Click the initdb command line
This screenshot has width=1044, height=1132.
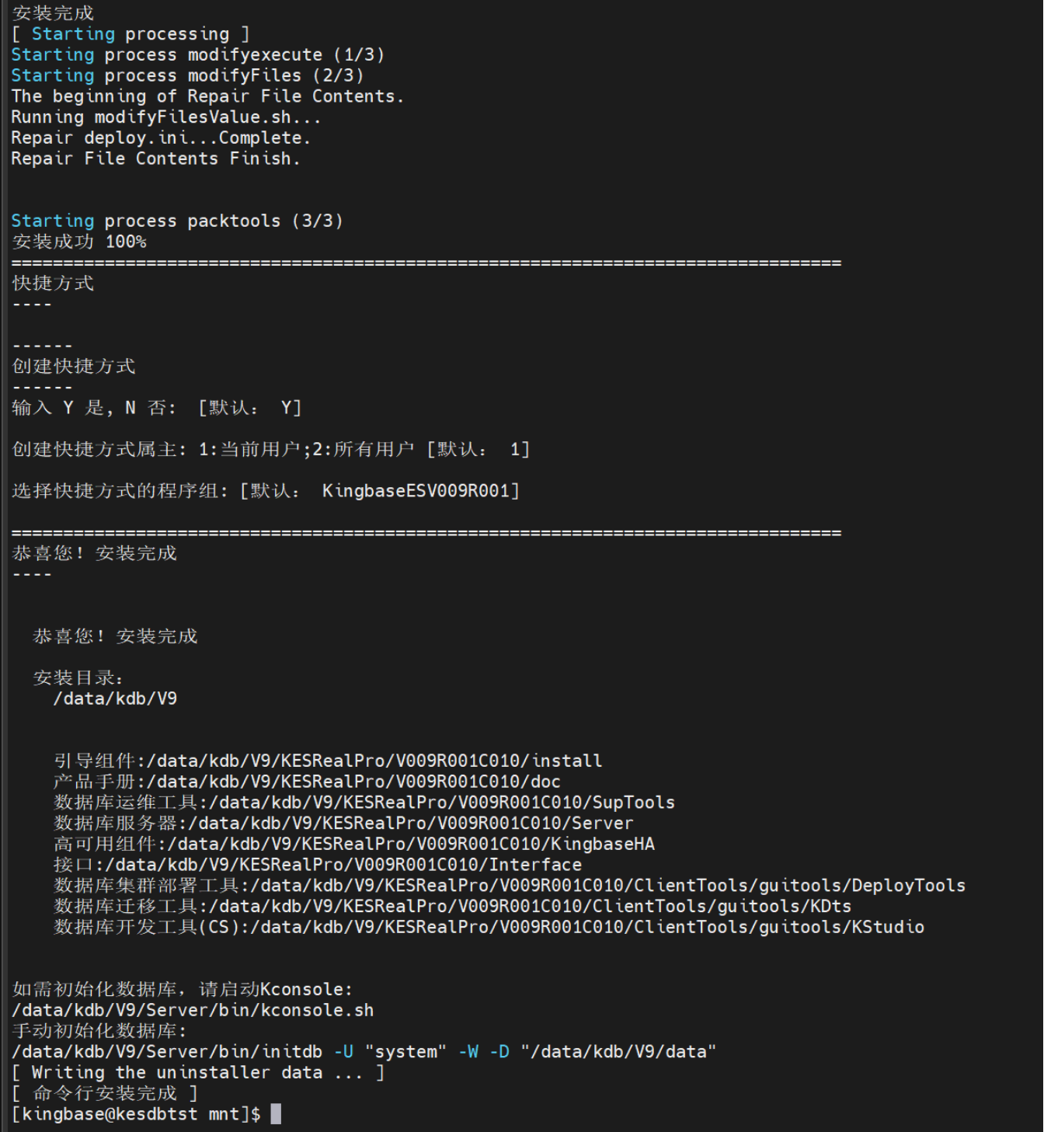[364, 1052]
